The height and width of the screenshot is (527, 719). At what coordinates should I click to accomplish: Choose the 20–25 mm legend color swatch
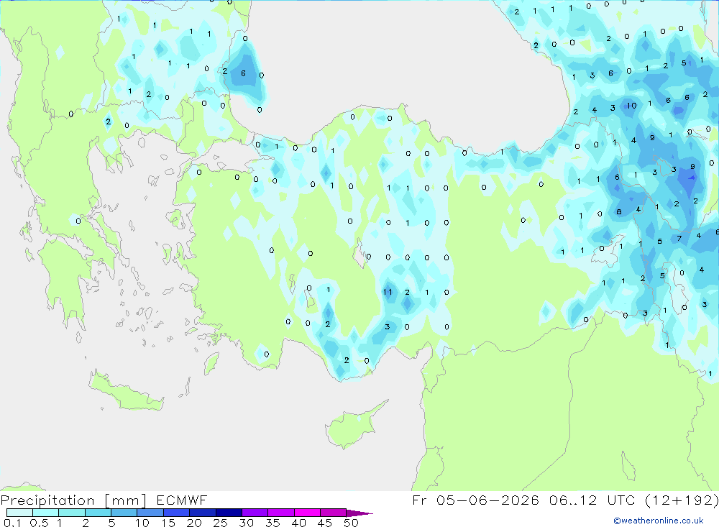tap(203, 513)
